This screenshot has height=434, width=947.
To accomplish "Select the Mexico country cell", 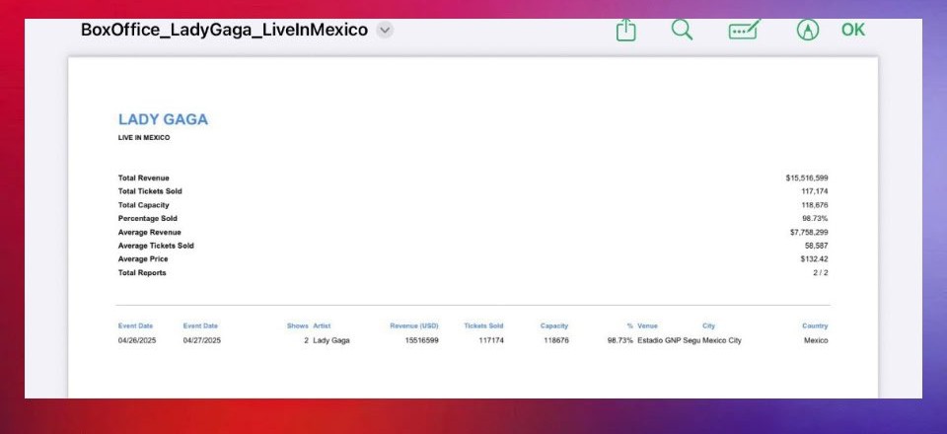I will 816,340.
